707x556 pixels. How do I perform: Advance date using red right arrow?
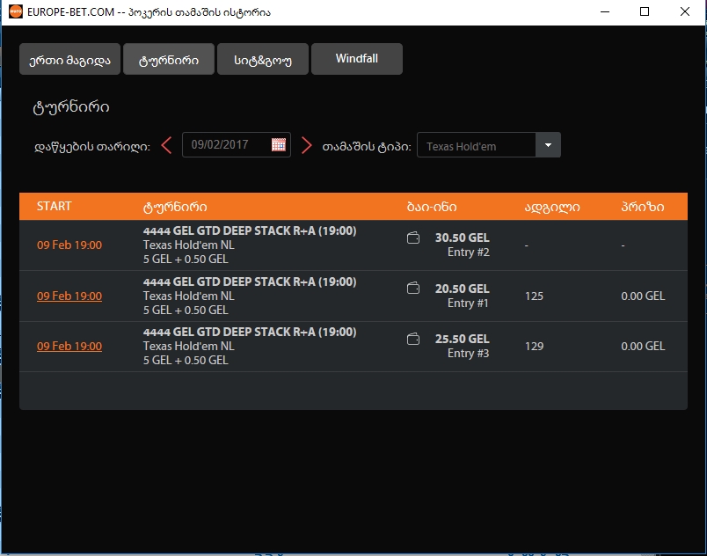pos(306,144)
